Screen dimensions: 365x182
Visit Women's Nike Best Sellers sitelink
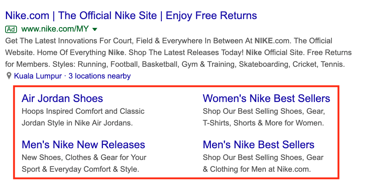click(x=266, y=98)
